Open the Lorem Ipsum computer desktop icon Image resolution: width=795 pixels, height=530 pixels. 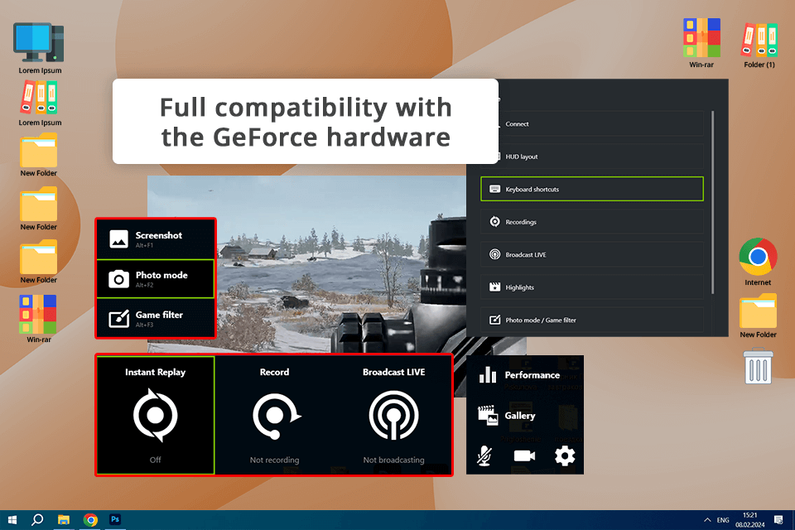(40, 48)
